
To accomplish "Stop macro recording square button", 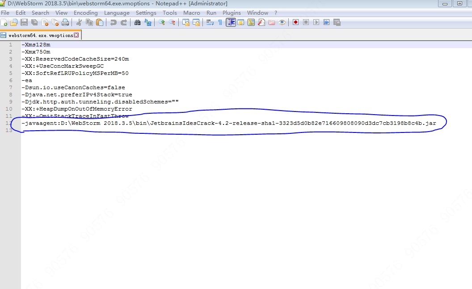I will pyautogui.click(x=306, y=22).
